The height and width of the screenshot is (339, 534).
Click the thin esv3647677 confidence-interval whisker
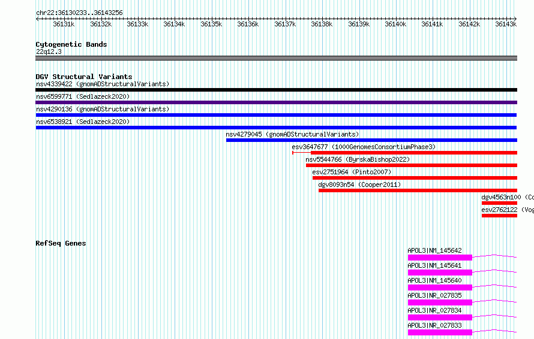tap(302, 153)
